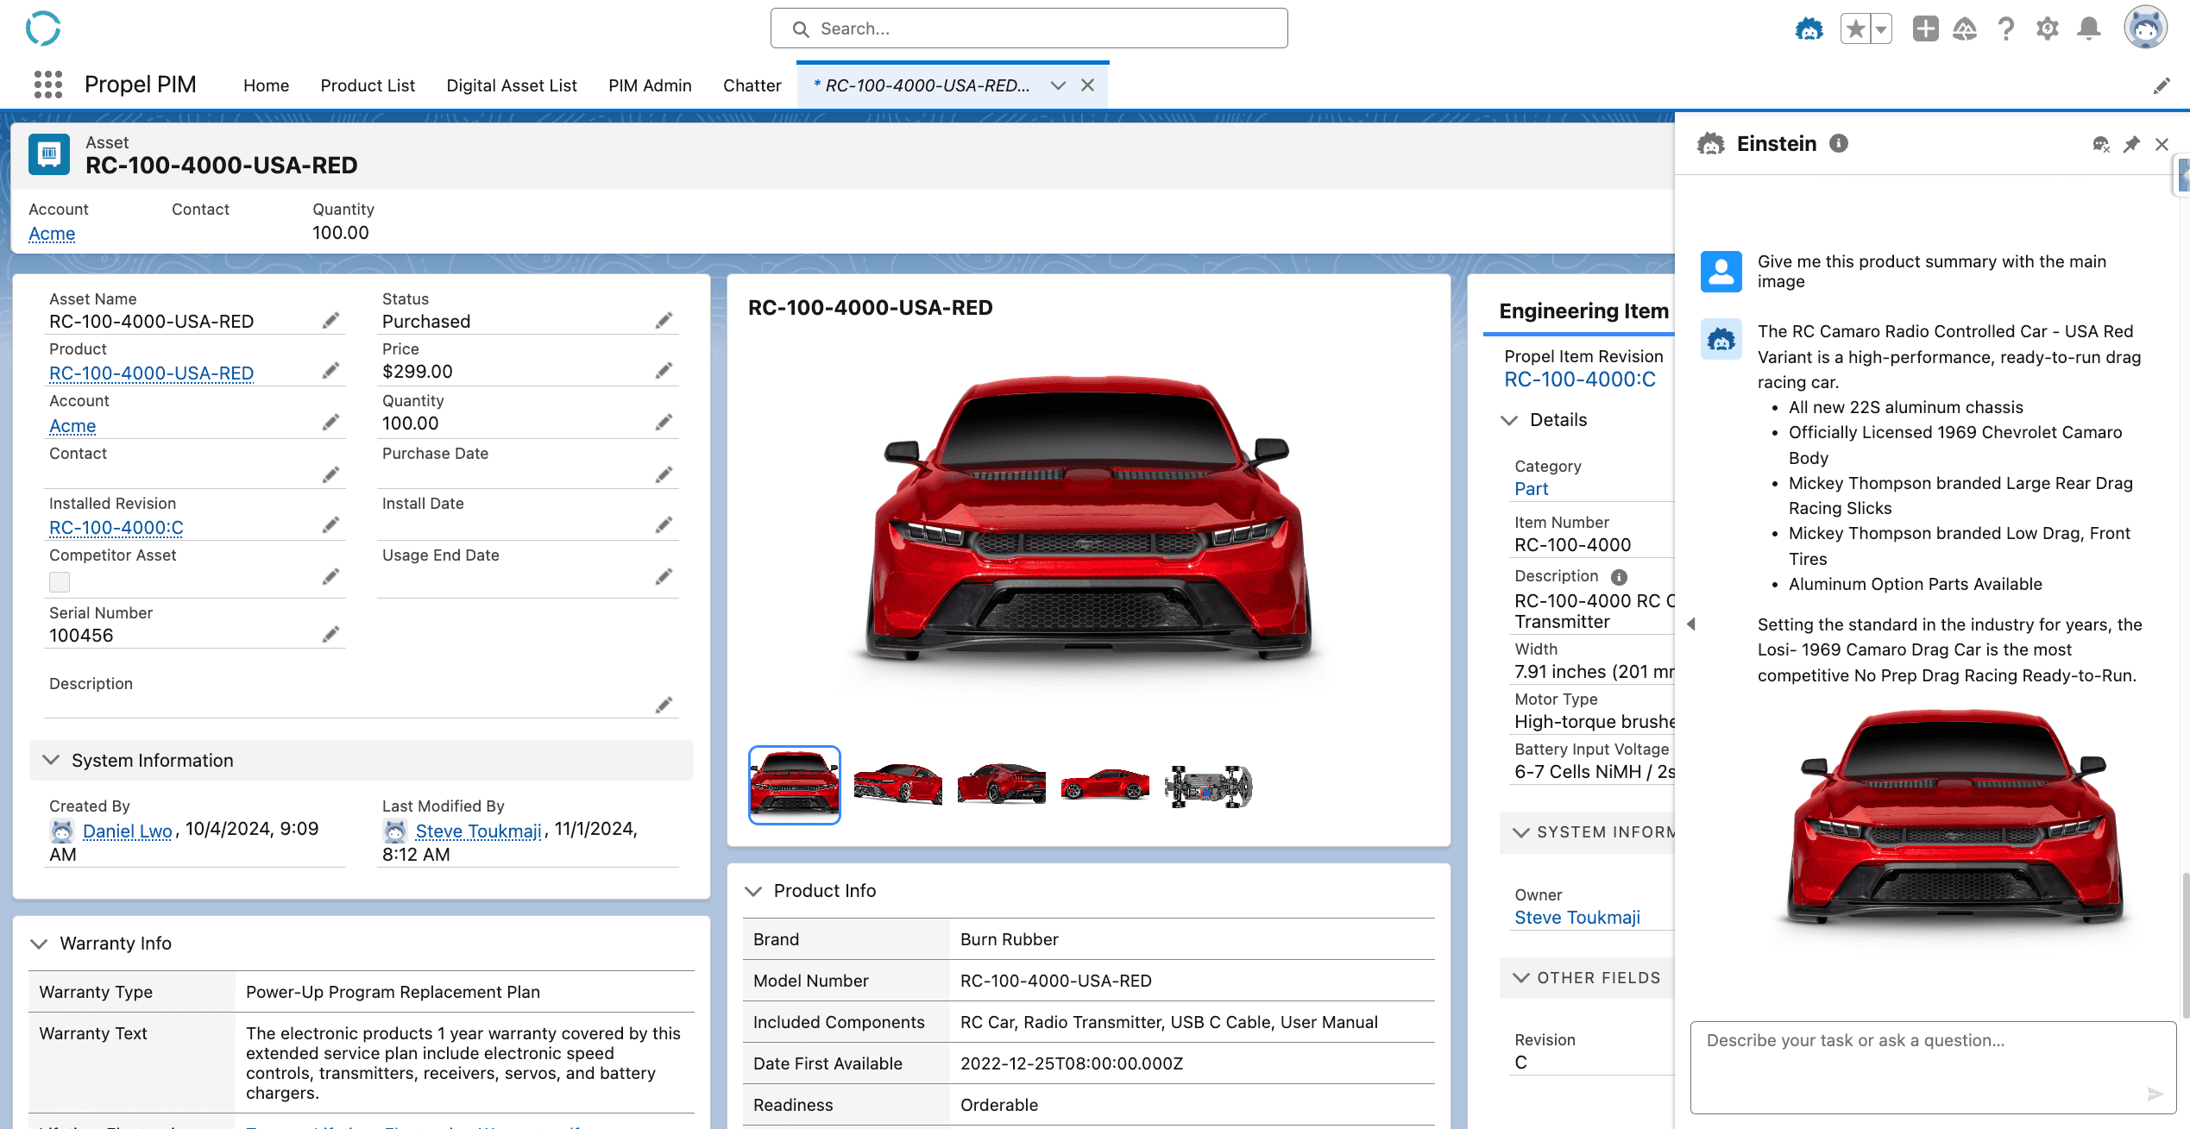
Task: Edit the Description field pencil
Action: (x=664, y=706)
